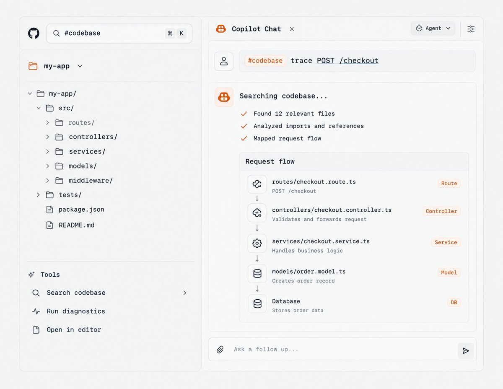Select the models/ folder icon
The image size is (503, 389).
pyautogui.click(x=60, y=166)
